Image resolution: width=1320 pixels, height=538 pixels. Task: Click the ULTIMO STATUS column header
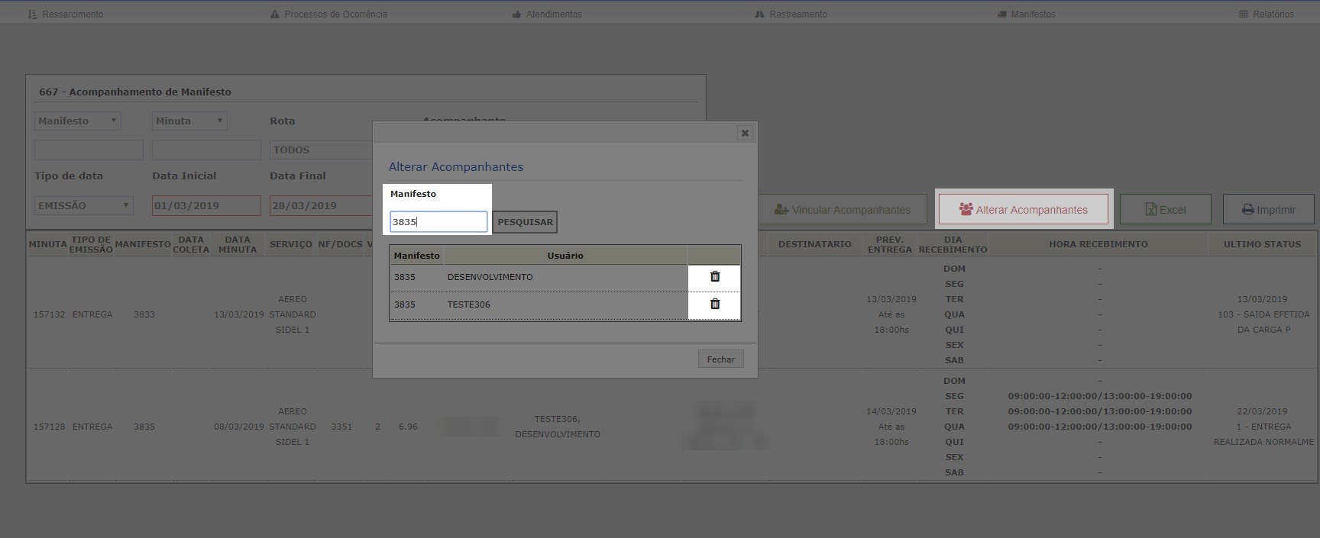pyautogui.click(x=1262, y=244)
